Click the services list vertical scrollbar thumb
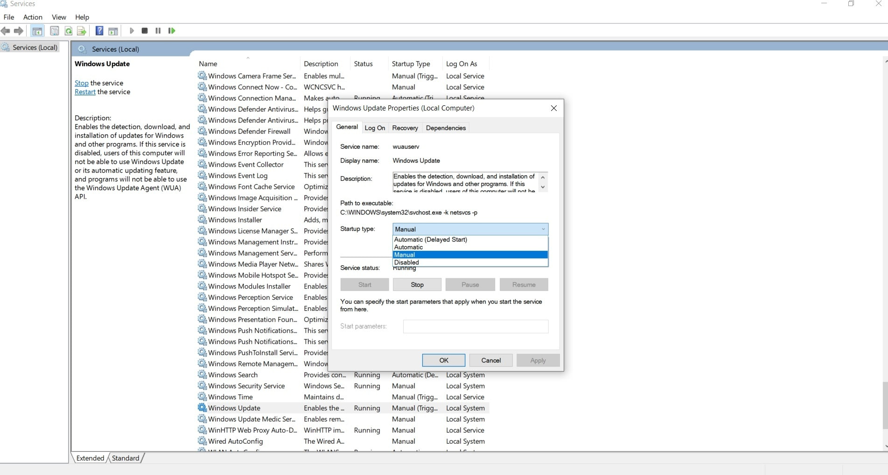The image size is (888, 475). [885, 405]
